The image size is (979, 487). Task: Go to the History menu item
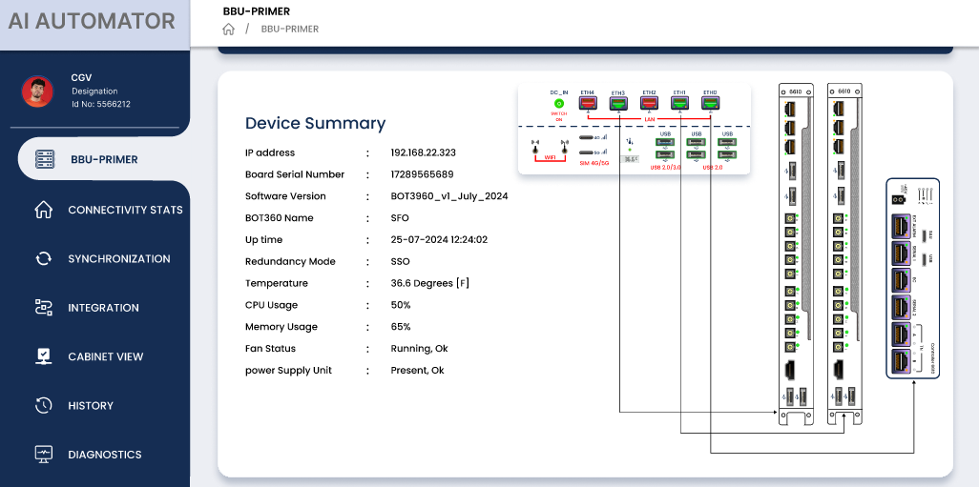[91, 406]
